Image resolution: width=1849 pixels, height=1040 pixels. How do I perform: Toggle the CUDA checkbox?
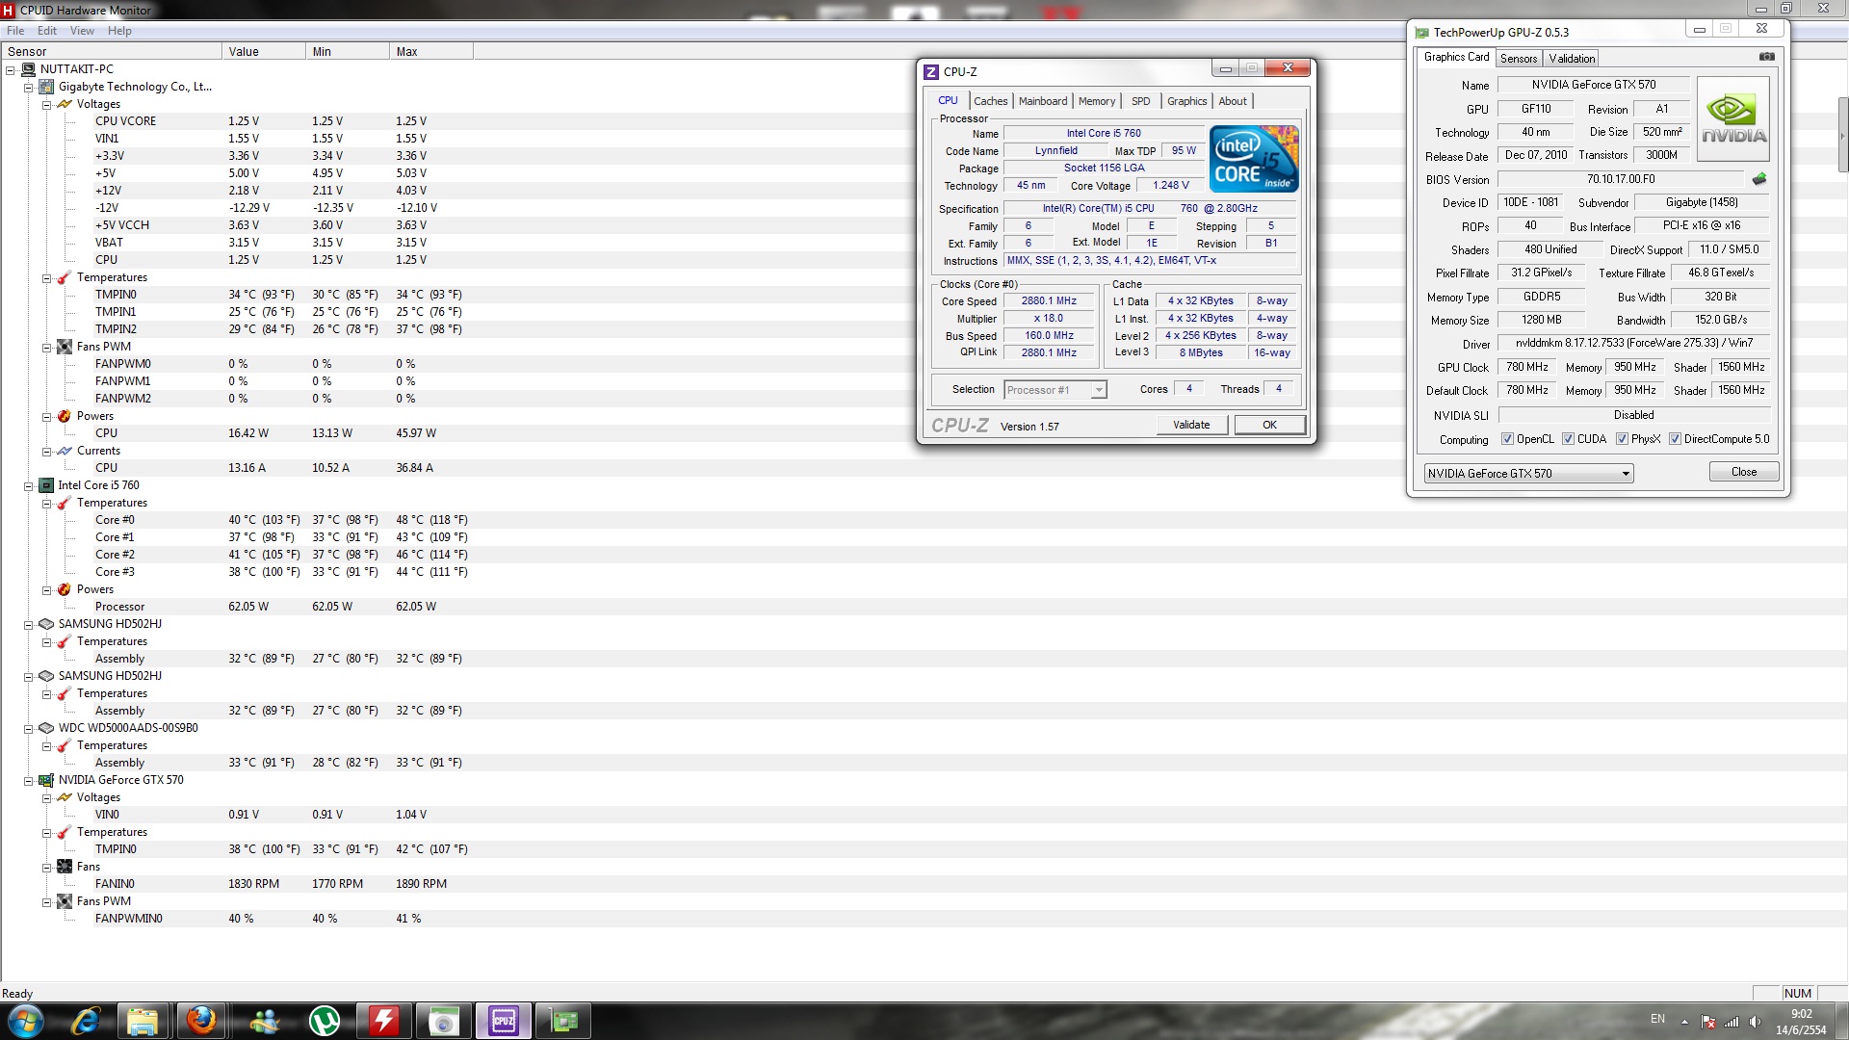click(x=1568, y=439)
